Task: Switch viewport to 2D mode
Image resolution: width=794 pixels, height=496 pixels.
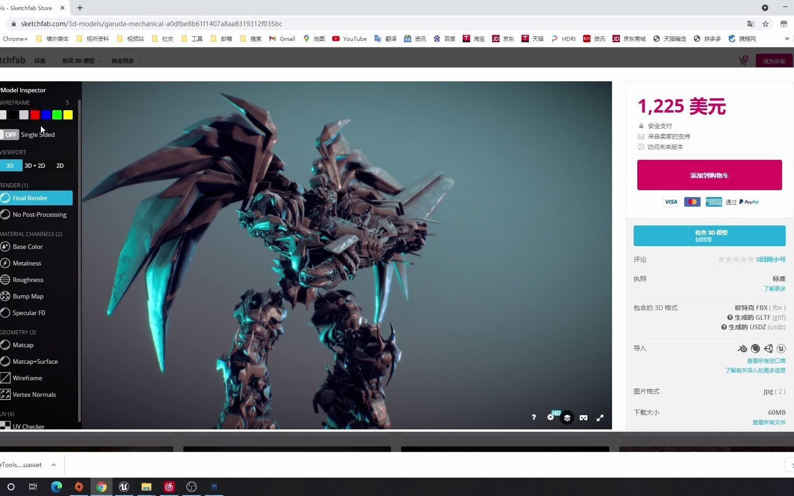Action: [60, 165]
